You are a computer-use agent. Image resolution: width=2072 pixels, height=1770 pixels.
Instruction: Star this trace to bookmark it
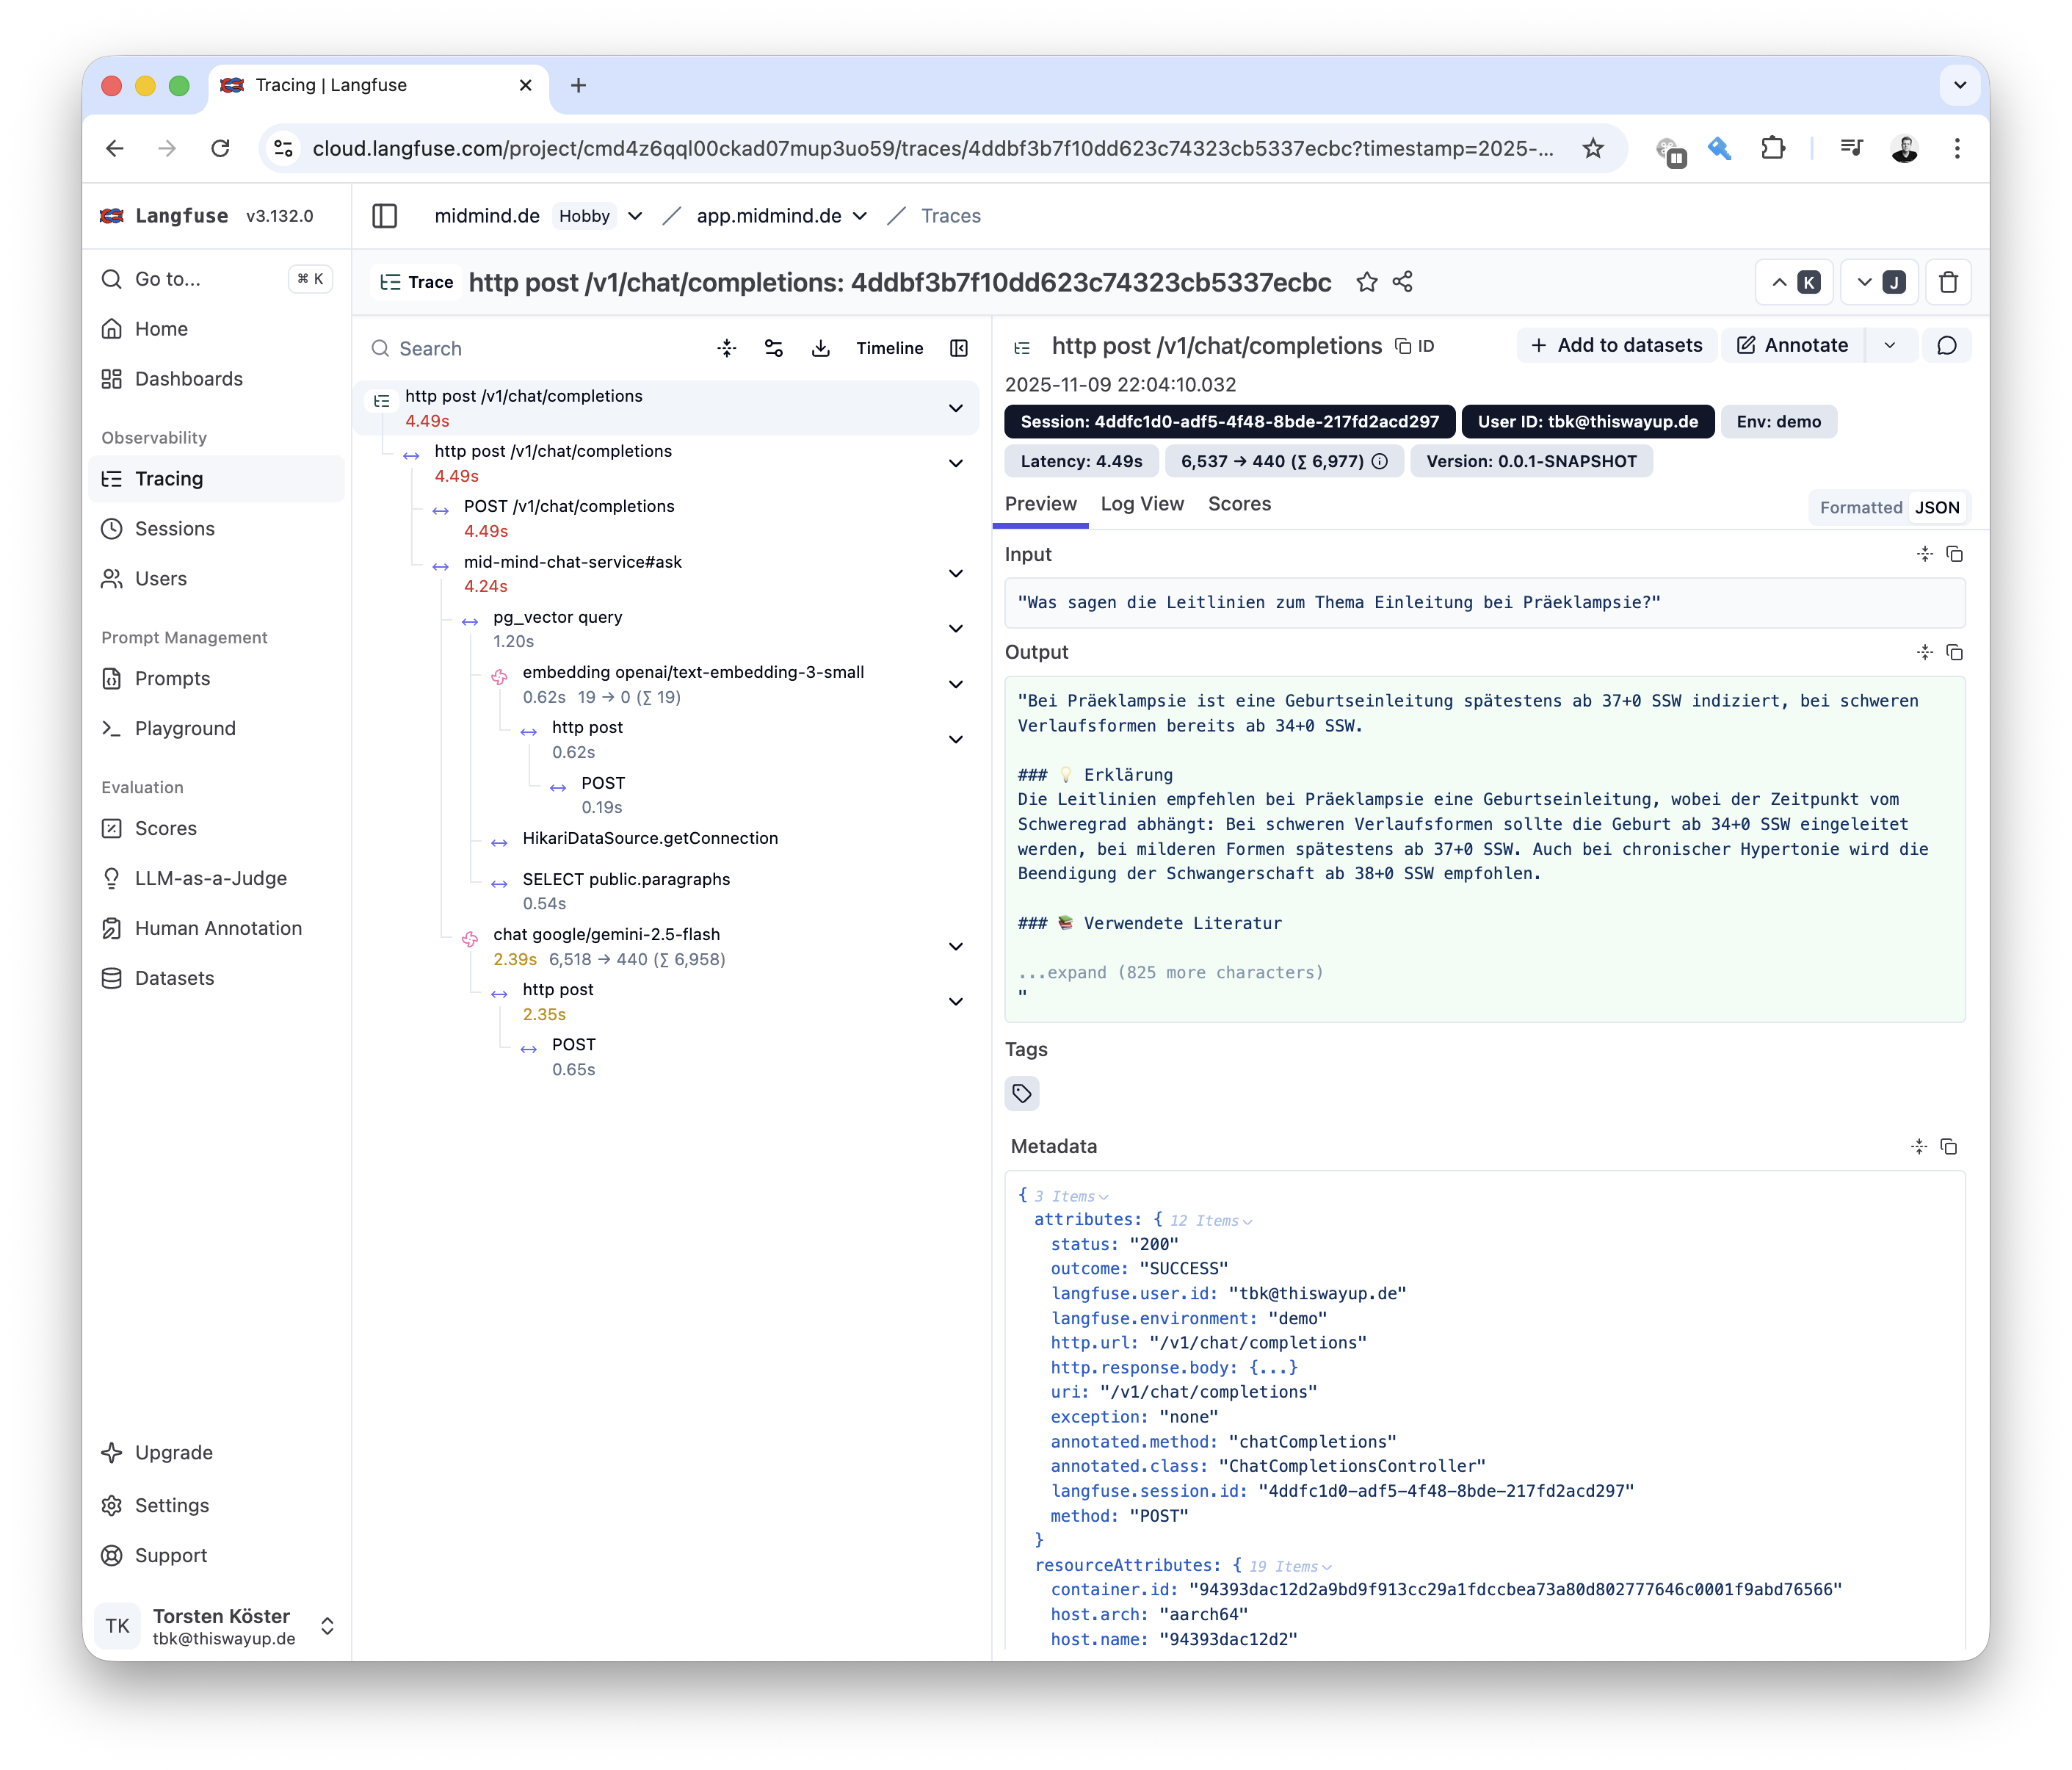point(1366,282)
